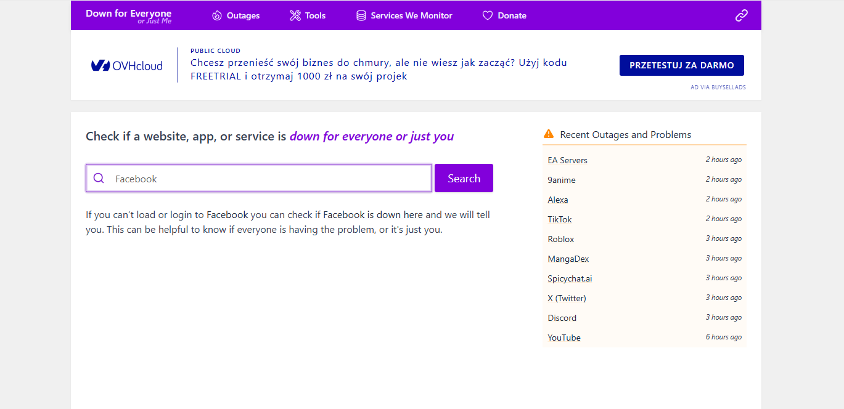The image size is (844, 409).
Task: Click the orange warning triangle icon
Action: click(549, 134)
